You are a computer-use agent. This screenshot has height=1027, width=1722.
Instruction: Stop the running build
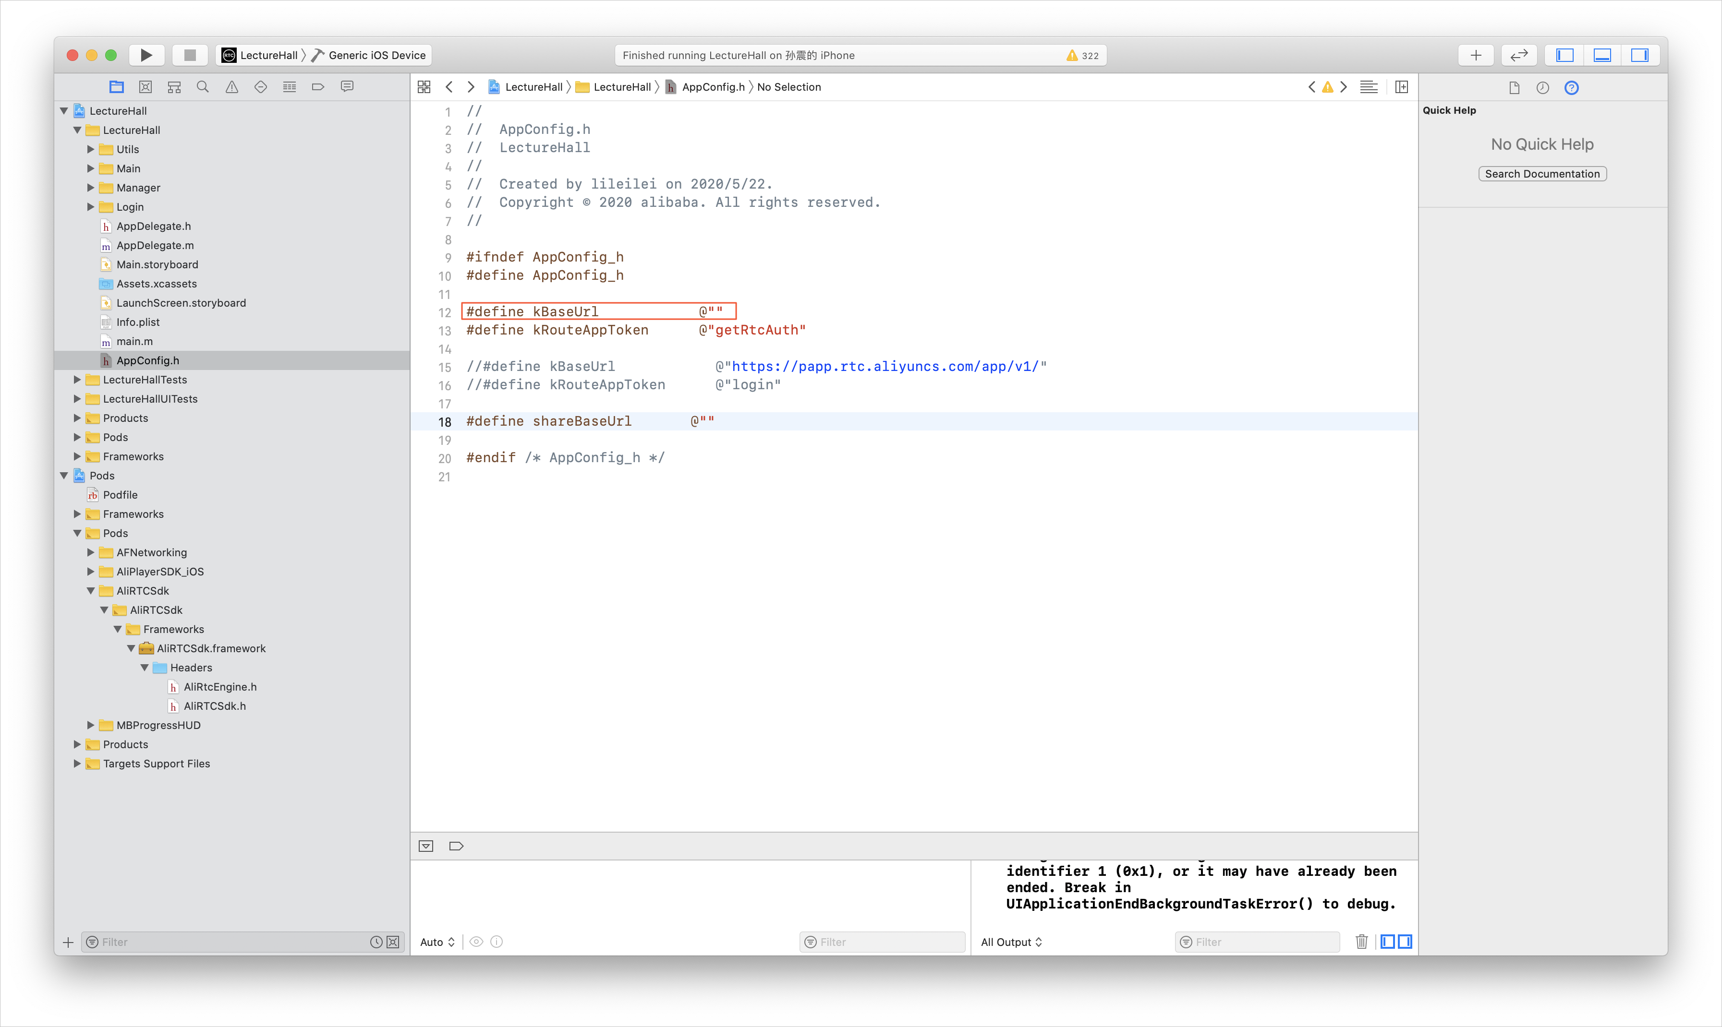pos(190,55)
